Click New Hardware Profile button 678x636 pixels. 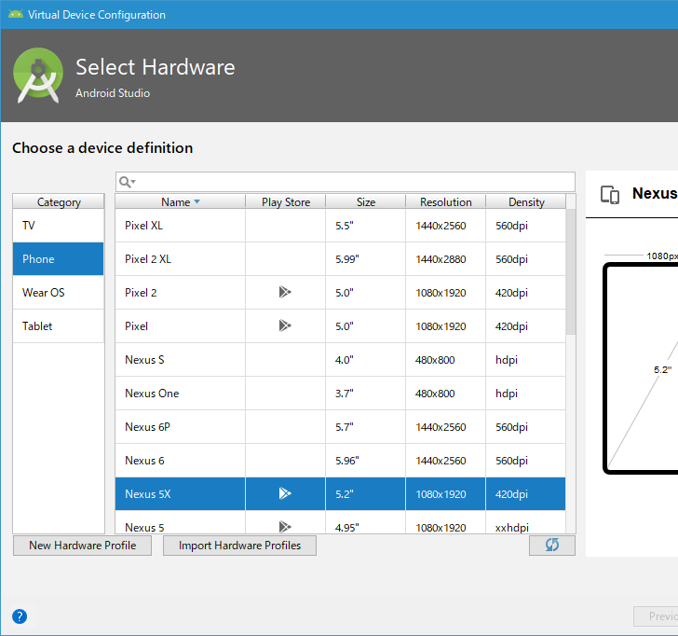pos(83,546)
